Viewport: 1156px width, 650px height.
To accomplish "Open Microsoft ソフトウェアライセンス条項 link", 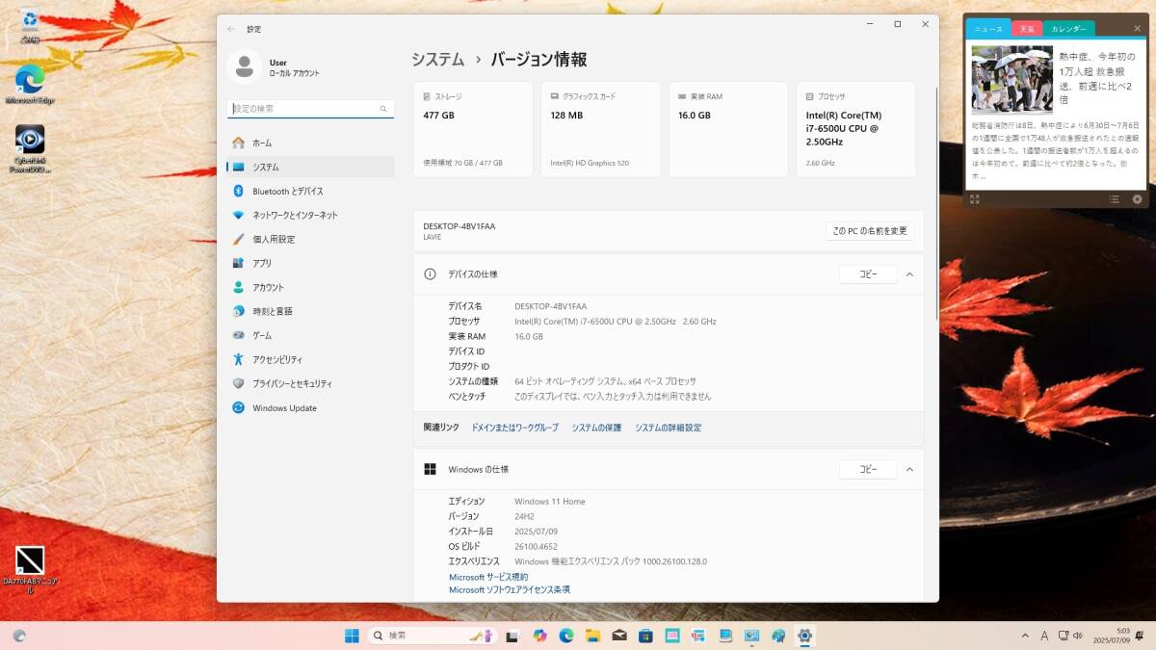I will [x=510, y=589].
